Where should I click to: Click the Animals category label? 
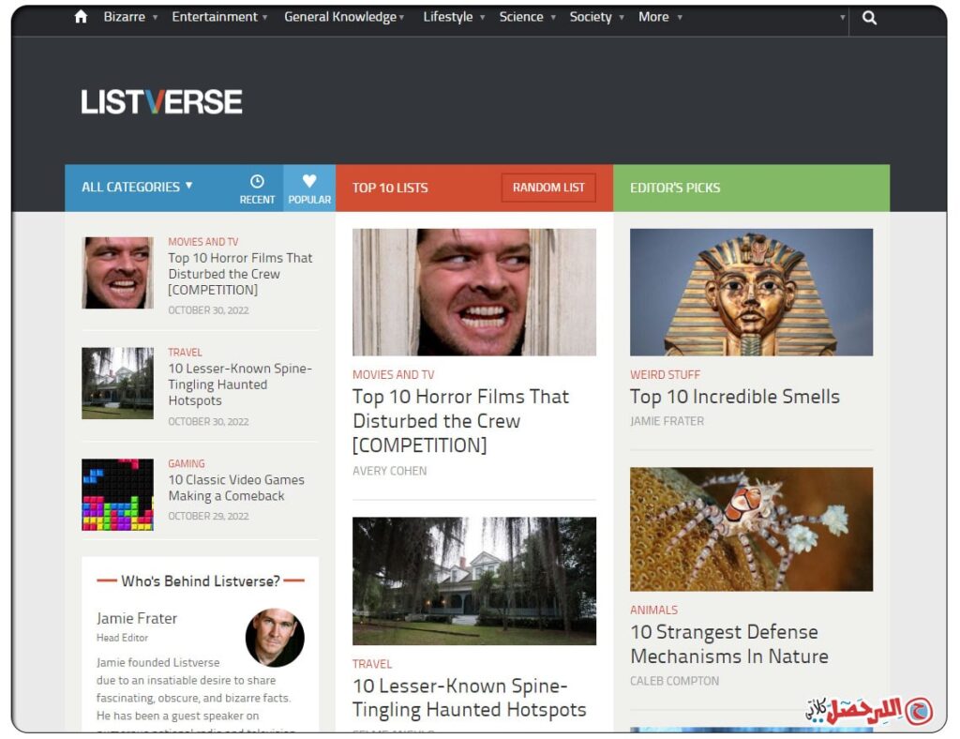coord(653,610)
